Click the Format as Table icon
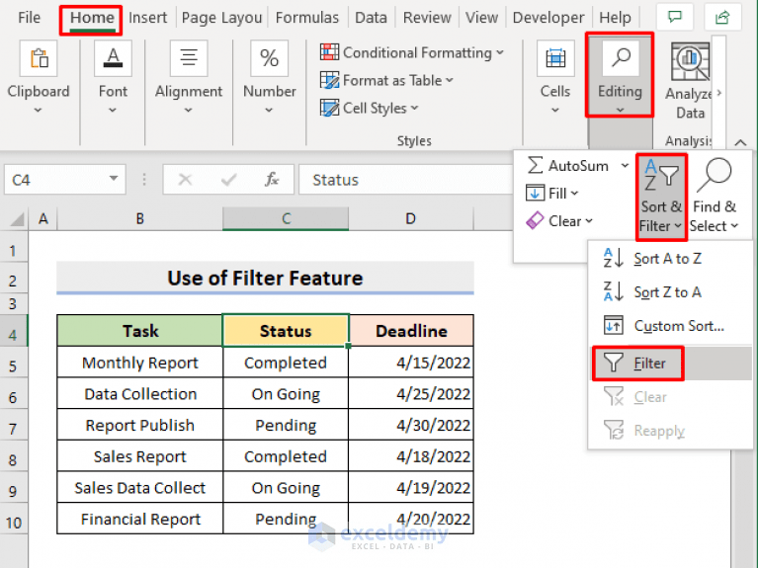The width and height of the screenshot is (758, 568). tap(329, 80)
